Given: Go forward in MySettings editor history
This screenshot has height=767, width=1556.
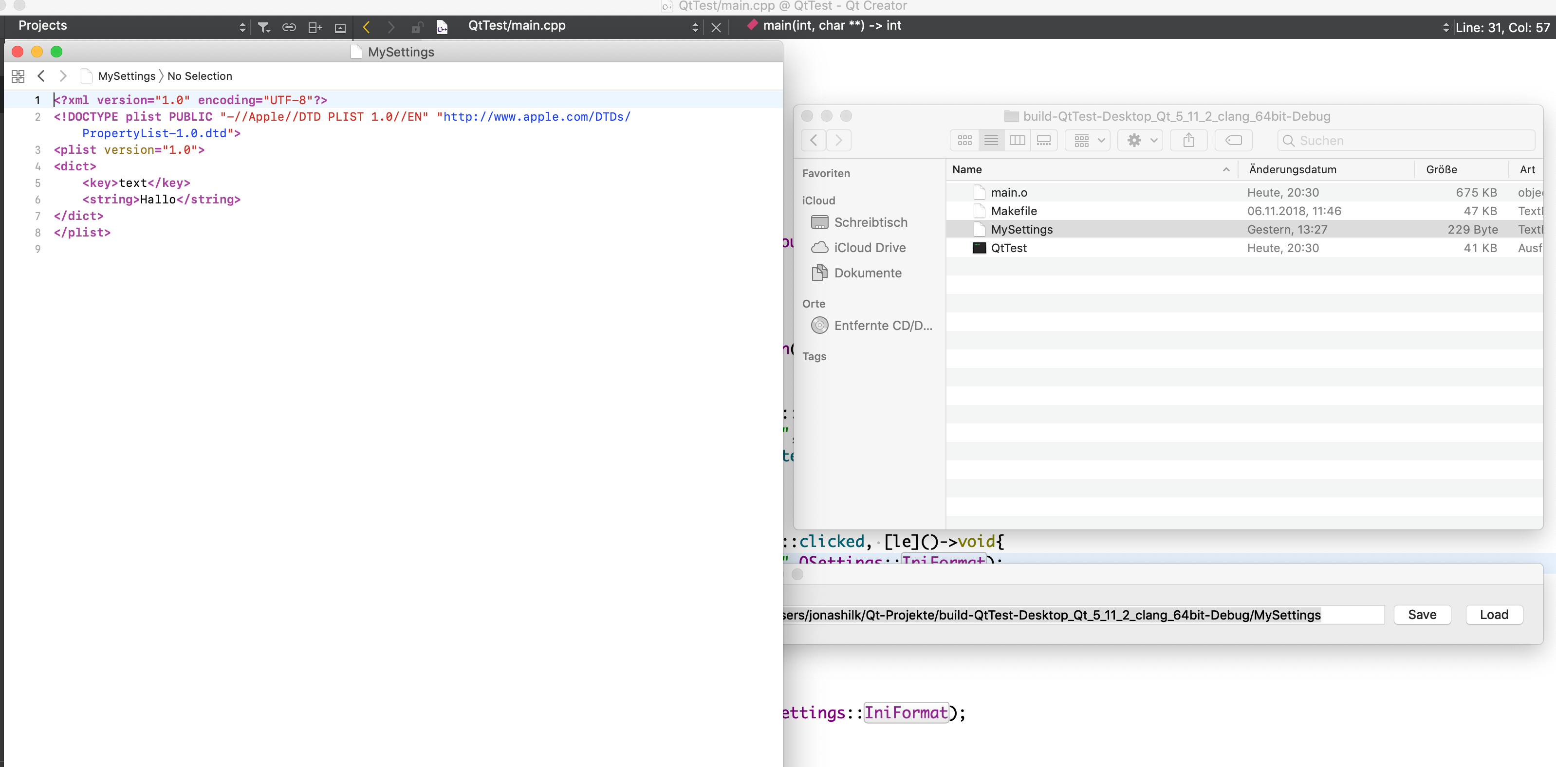Looking at the screenshot, I should tap(63, 76).
